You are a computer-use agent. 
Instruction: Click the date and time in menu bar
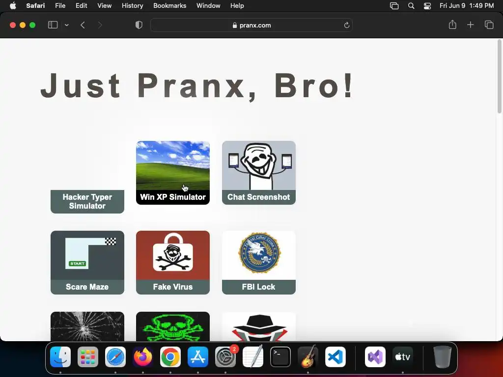(467, 6)
